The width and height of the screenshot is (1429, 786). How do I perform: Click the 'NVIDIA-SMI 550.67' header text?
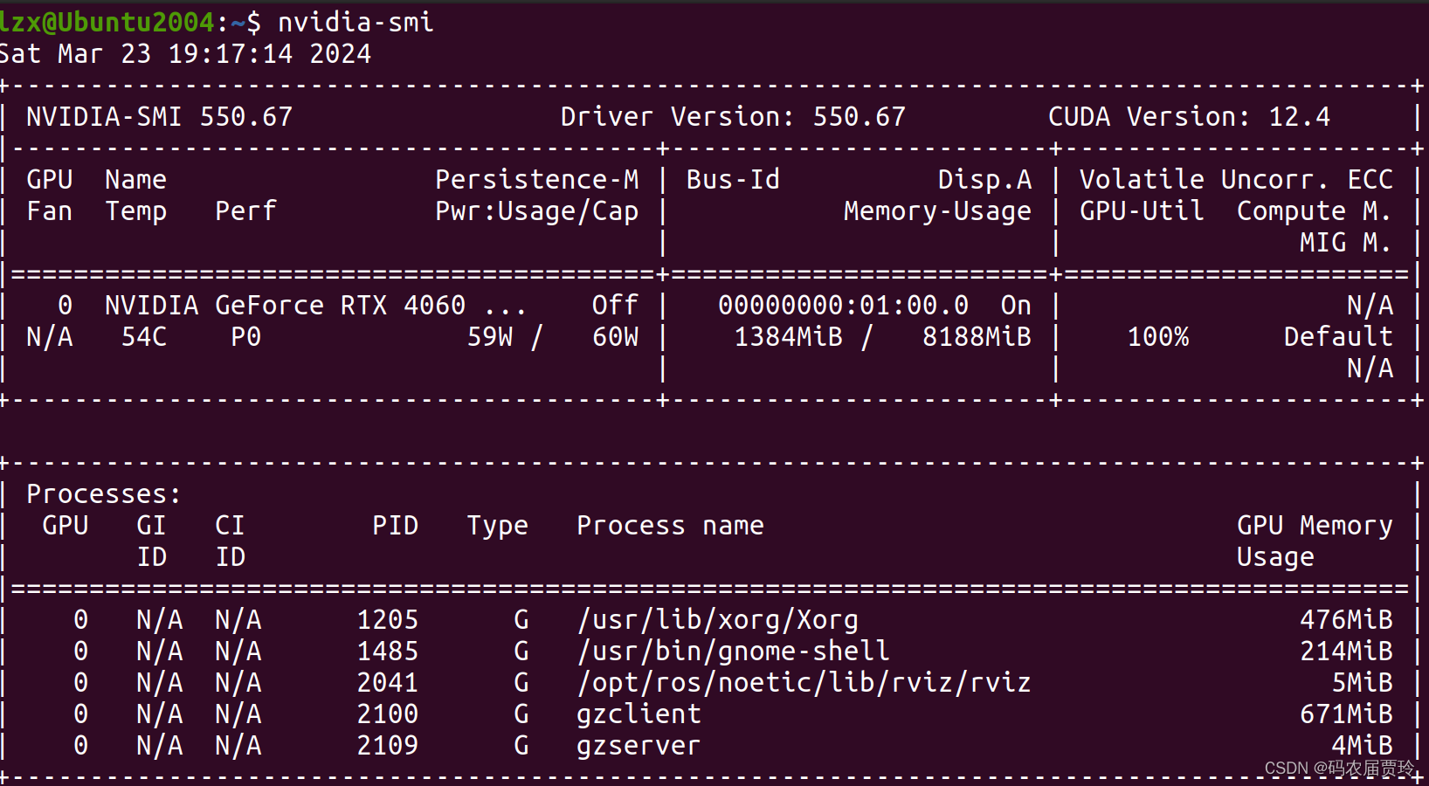coord(159,117)
